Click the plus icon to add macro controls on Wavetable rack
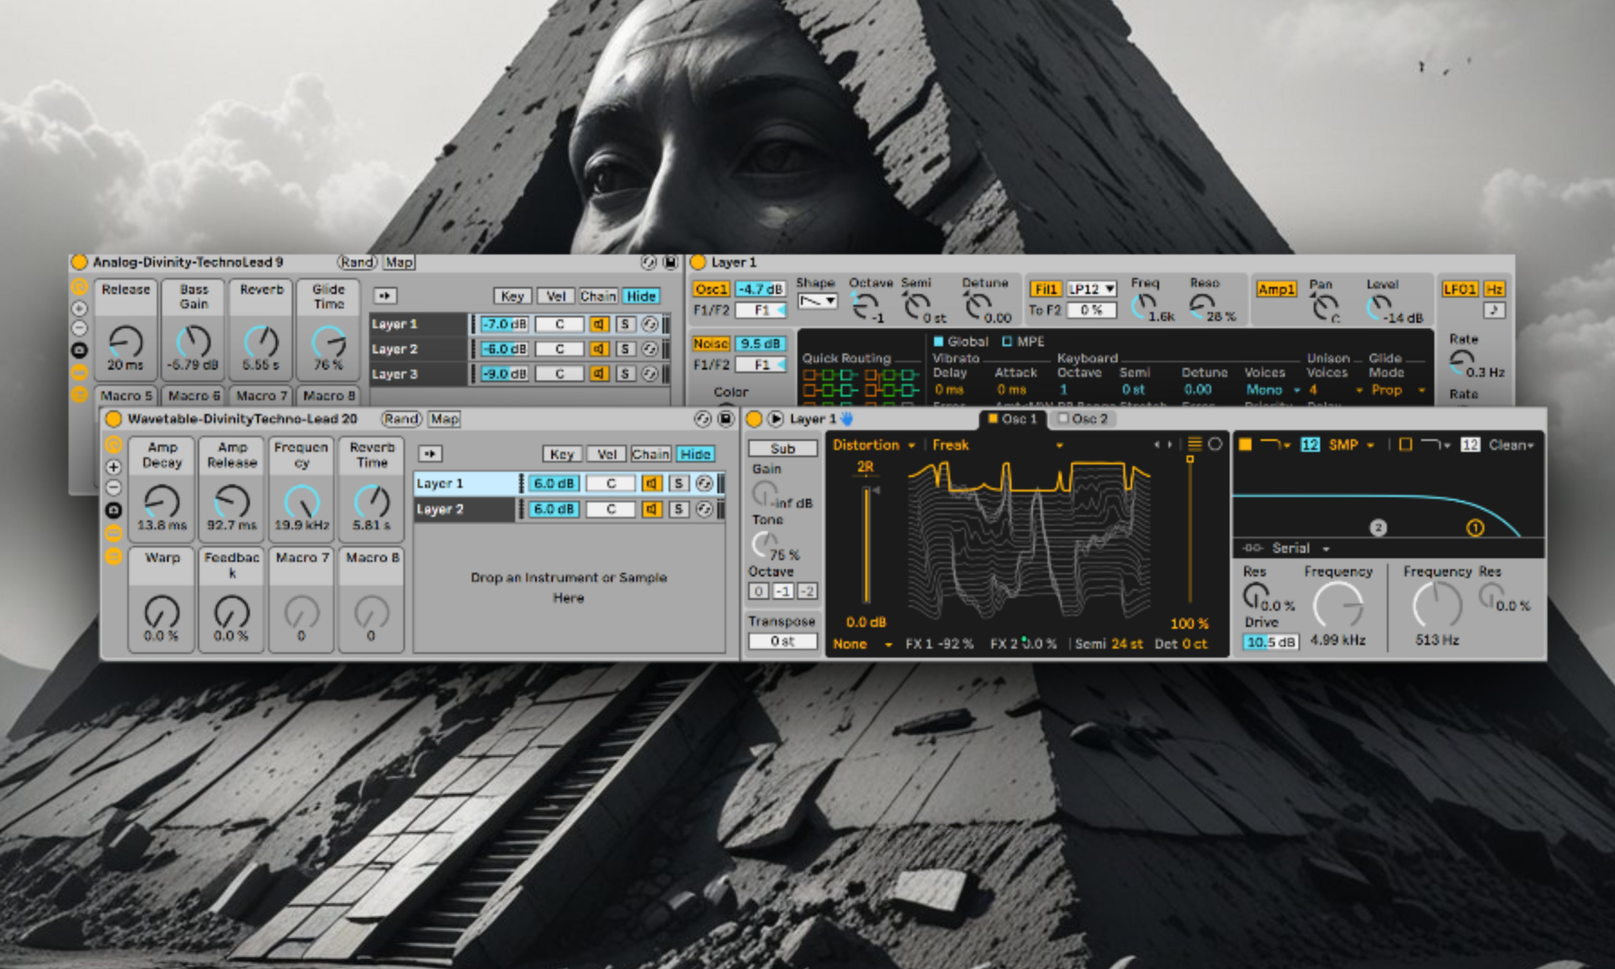1615x969 pixels. click(x=114, y=467)
